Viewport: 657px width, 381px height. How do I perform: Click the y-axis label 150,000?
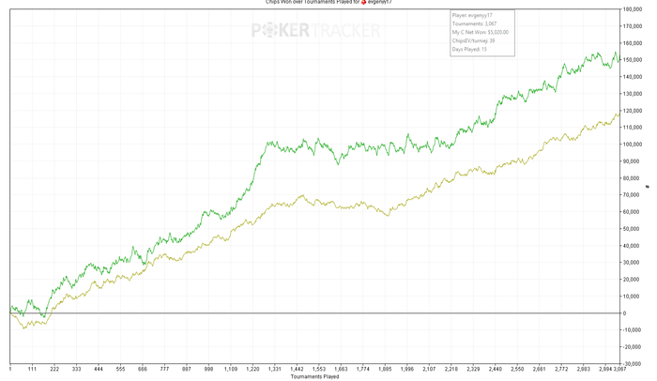(x=633, y=60)
